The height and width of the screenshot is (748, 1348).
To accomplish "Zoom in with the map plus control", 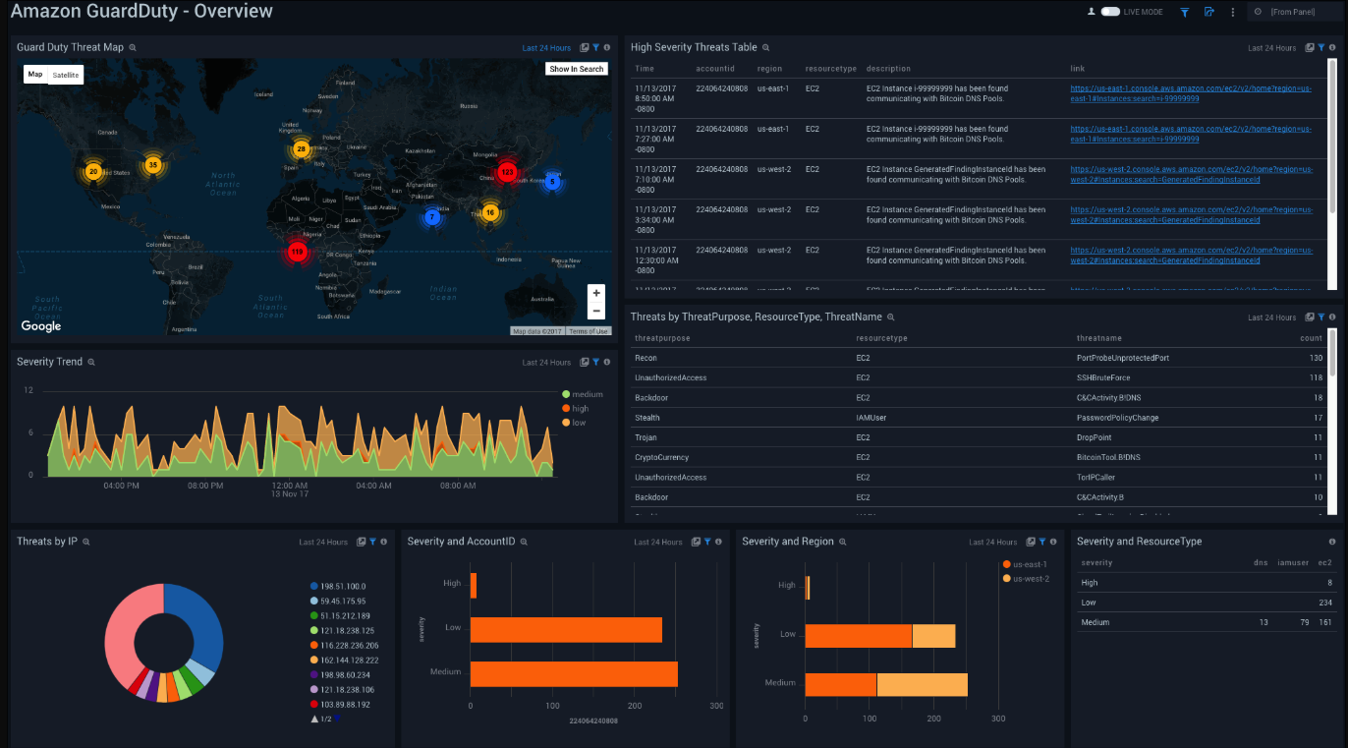I will [595, 292].
